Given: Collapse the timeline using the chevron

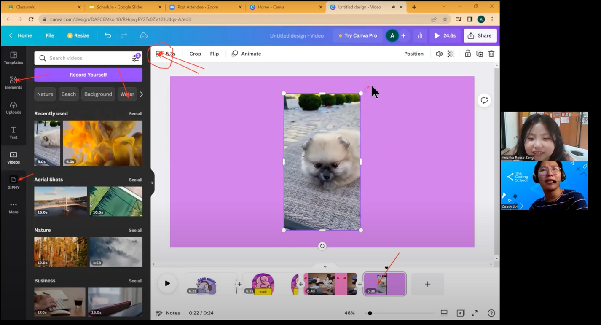Looking at the screenshot, I should pos(325,266).
